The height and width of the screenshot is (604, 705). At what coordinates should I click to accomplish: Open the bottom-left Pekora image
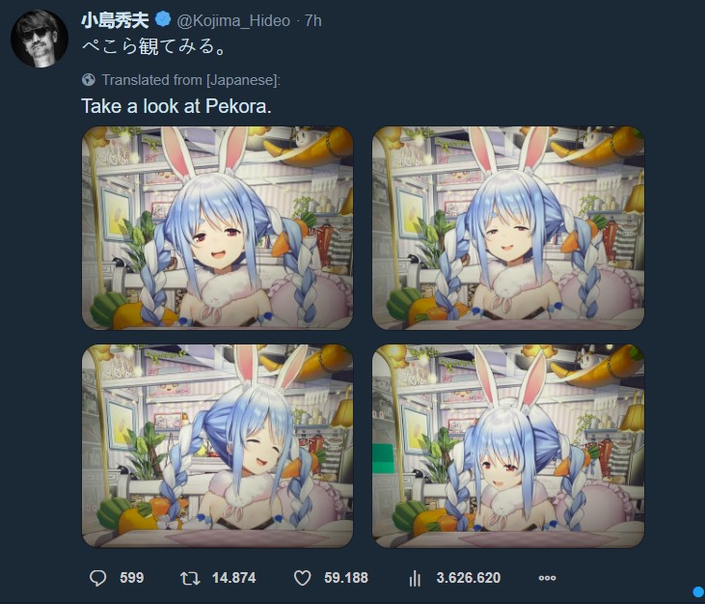point(217,446)
